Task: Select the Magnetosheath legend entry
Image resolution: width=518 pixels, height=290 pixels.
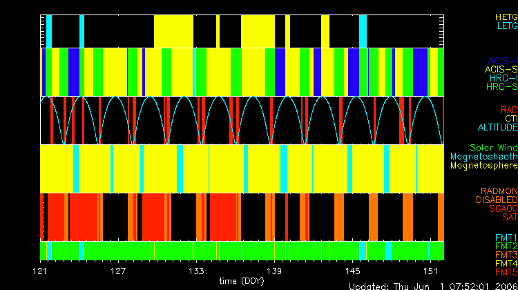Action: [483, 157]
